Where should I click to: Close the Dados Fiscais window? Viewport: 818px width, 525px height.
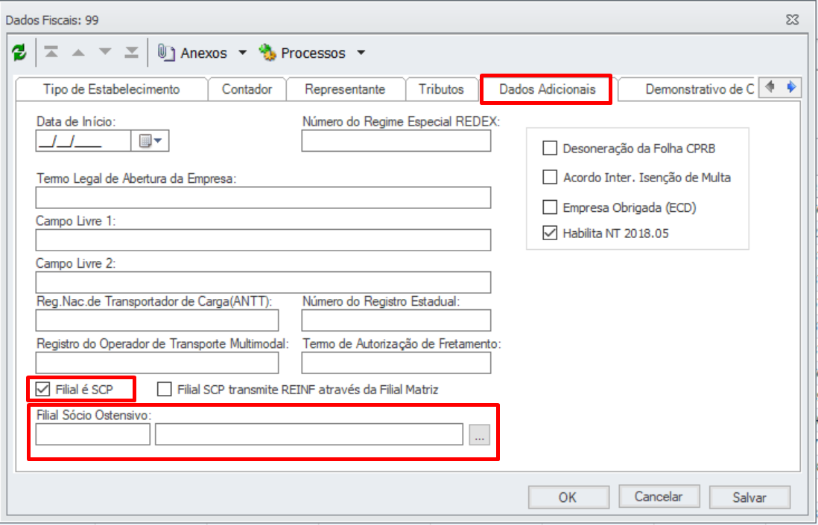tap(792, 20)
